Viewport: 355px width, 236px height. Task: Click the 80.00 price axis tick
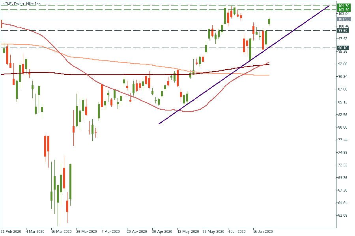[x=342, y=127]
